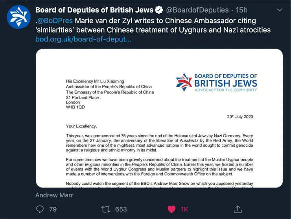
Task: Click the 1K likes count
Action: 184,209
